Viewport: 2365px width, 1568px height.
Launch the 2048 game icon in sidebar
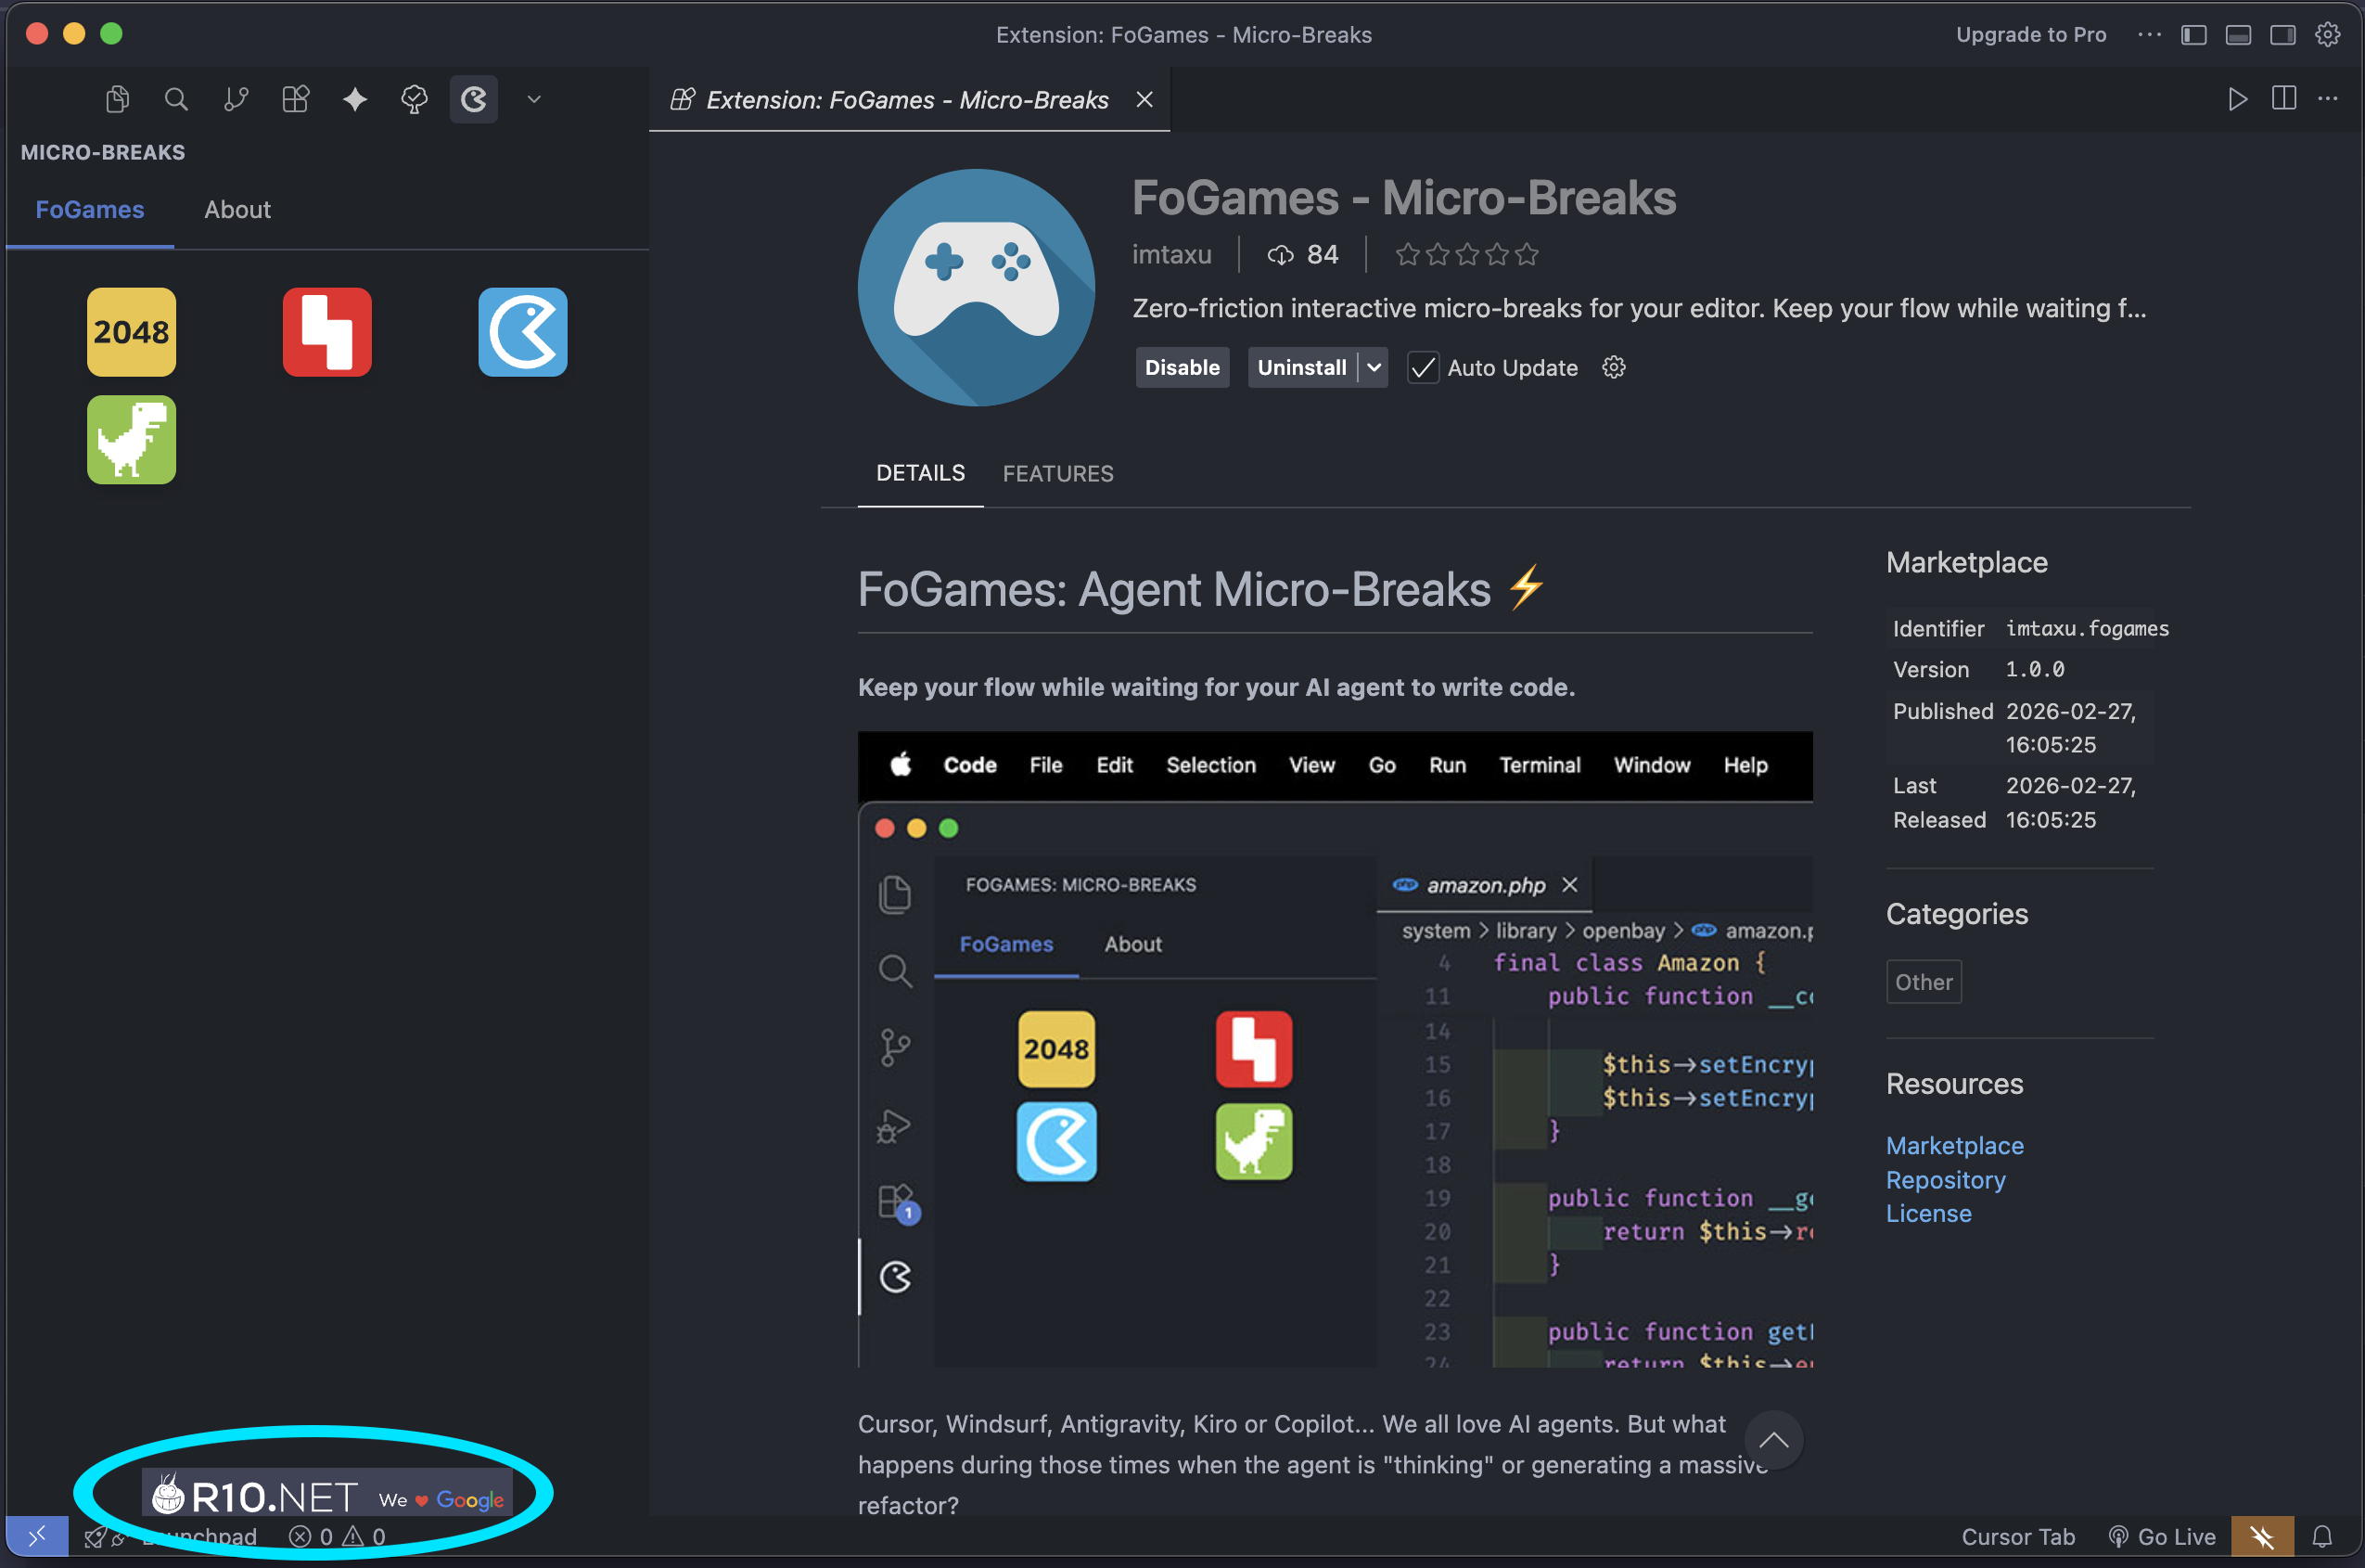coord(131,332)
